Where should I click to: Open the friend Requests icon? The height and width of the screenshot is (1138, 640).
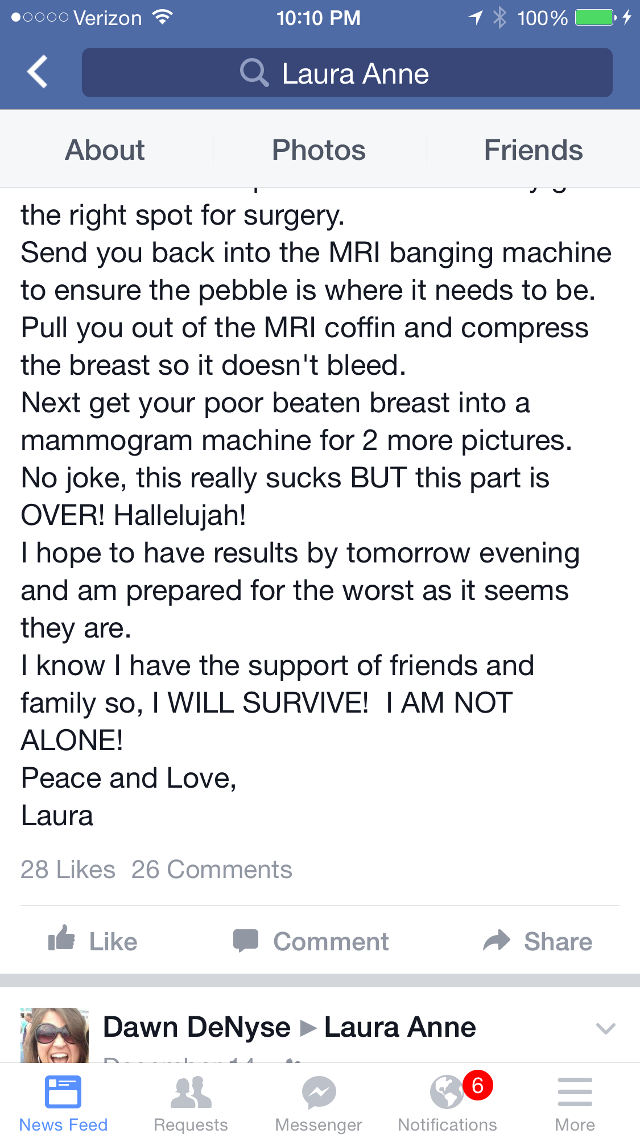(x=191, y=1092)
